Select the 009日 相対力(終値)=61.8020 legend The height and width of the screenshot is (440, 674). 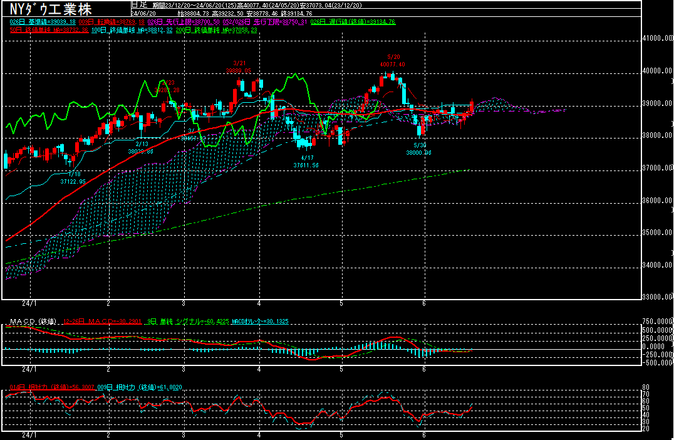[x=139, y=387]
